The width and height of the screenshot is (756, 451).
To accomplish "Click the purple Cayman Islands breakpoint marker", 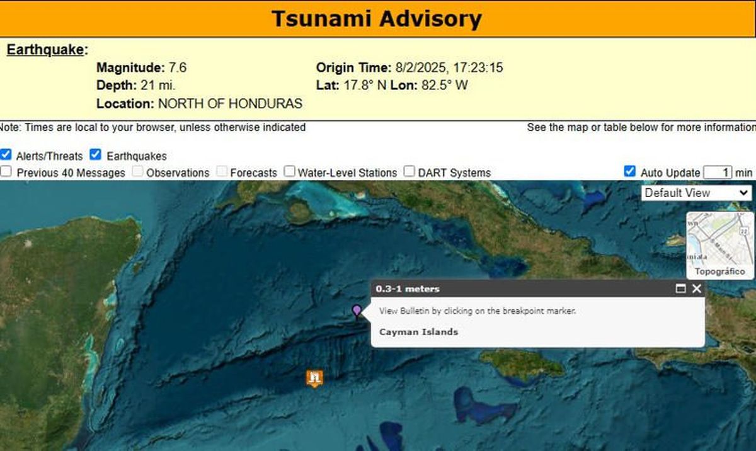I will (x=357, y=311).
